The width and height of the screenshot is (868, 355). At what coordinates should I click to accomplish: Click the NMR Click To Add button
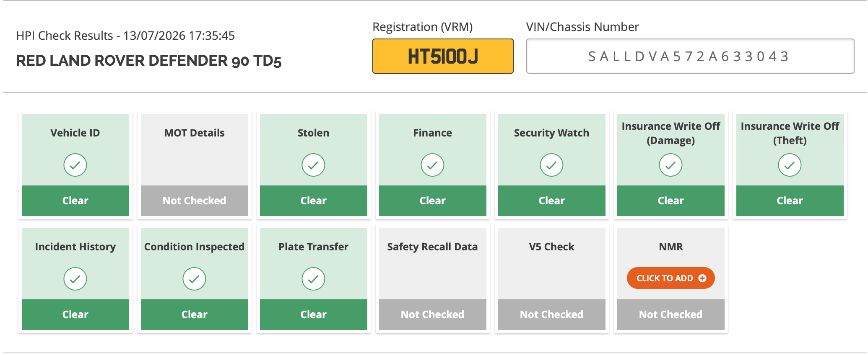(x=670, y=278)
